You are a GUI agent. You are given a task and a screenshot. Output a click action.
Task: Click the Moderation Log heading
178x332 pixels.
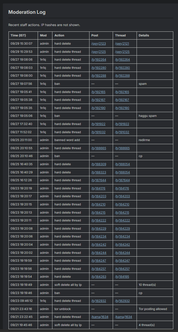click(x=27, y=12)
